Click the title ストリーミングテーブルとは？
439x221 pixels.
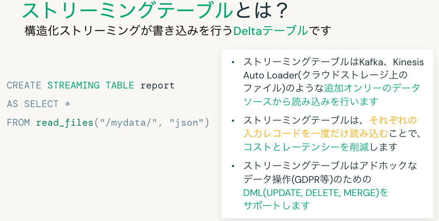coord(155,10)
